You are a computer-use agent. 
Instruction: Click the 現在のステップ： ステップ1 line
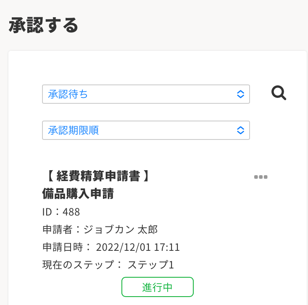108,265
